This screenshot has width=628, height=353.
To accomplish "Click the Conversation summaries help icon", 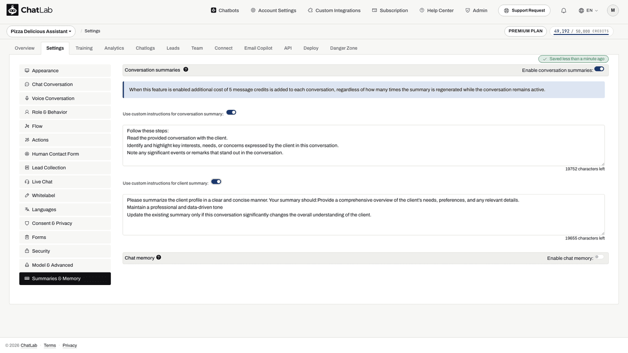I will pyautogui.click(x=186, y=70).
